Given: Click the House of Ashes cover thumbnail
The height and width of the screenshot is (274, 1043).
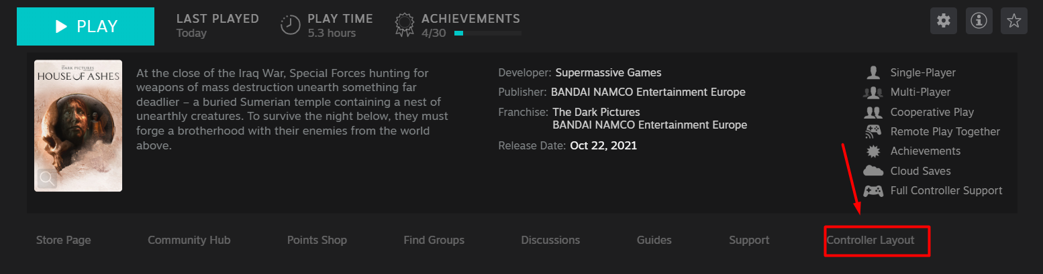Looking at the screenshot, I should point(78,121).
